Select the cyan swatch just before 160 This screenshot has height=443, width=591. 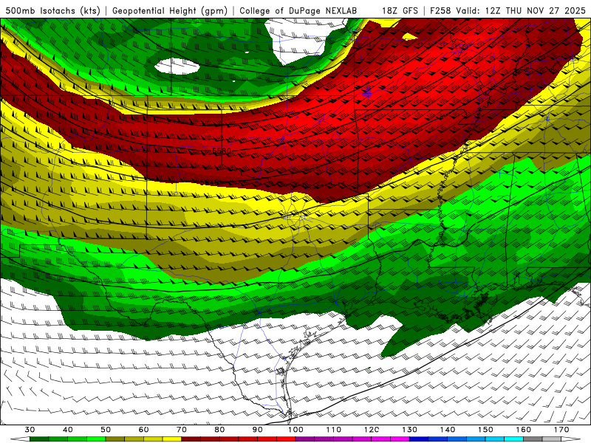[x=514, y=439]
